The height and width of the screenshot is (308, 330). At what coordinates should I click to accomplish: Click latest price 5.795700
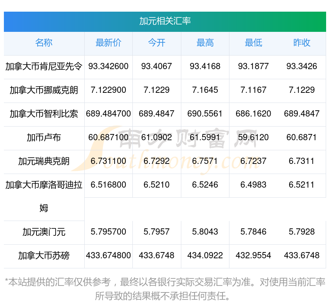tap(108, 232)
